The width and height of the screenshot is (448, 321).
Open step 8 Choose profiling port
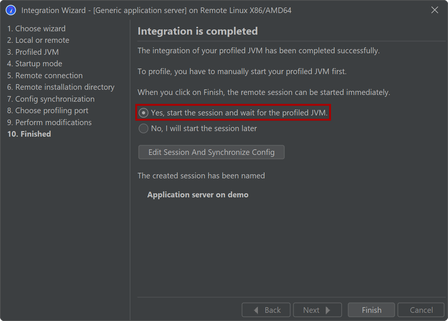(48, 111)
